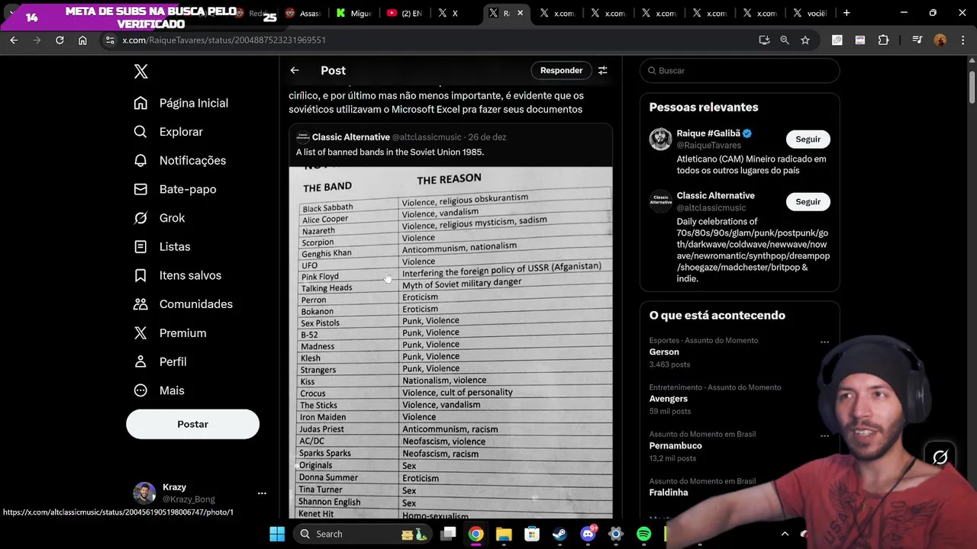Image resolution: width=977 pixels, height=549 pixels.
Task: Open quoted post author Classic Alternative
Action: [350, 137]
